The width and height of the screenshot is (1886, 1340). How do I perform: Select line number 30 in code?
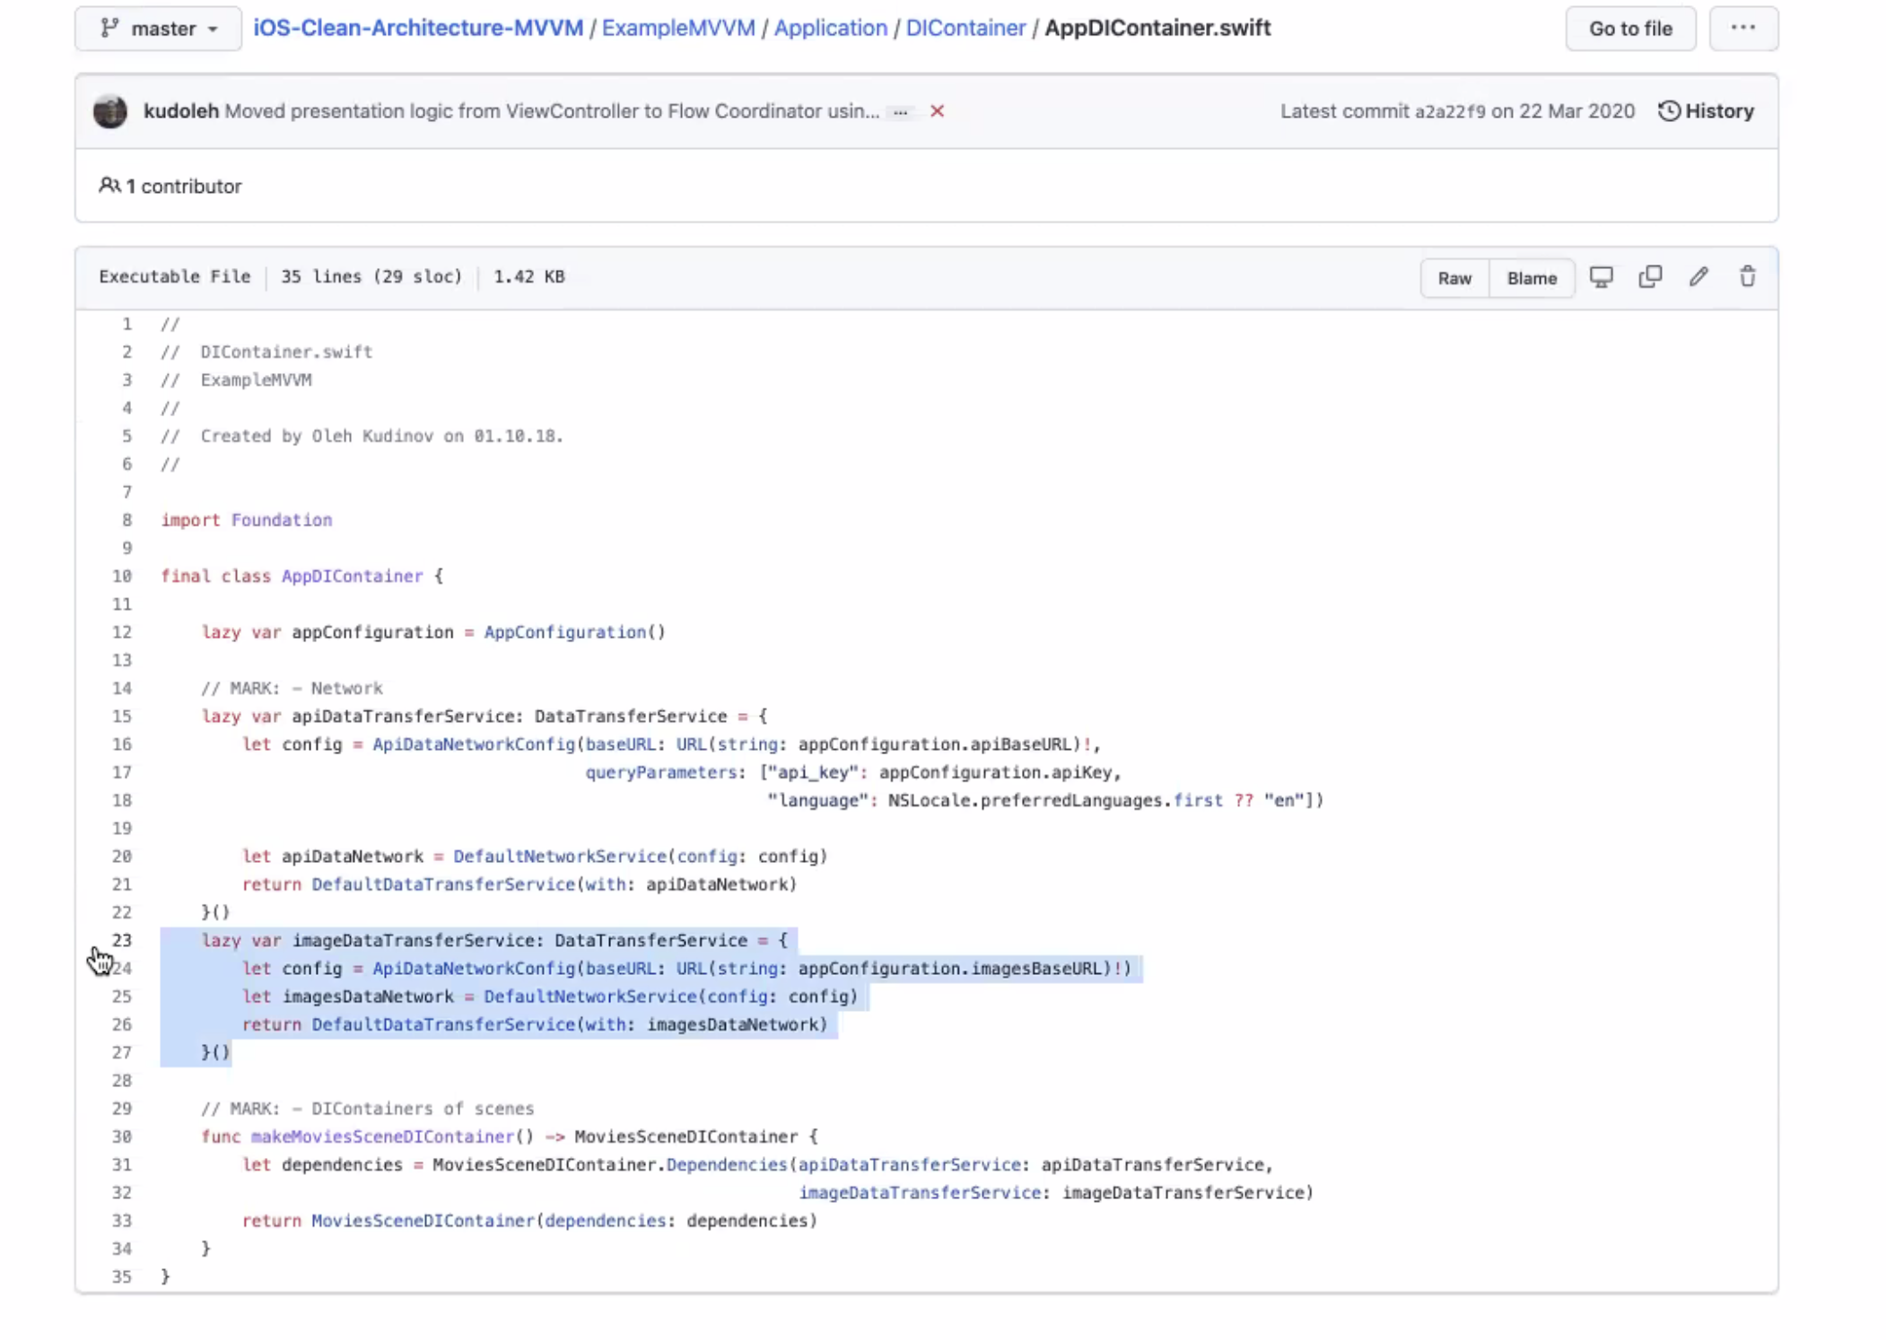tap(122, 1136)
